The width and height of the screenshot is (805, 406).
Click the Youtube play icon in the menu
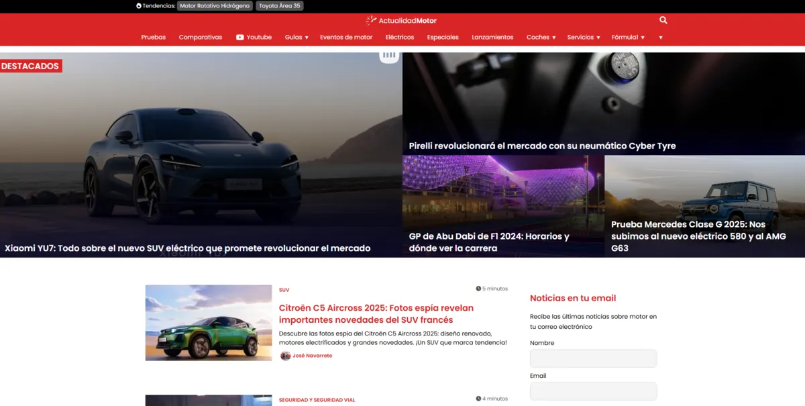pos(240,38)
